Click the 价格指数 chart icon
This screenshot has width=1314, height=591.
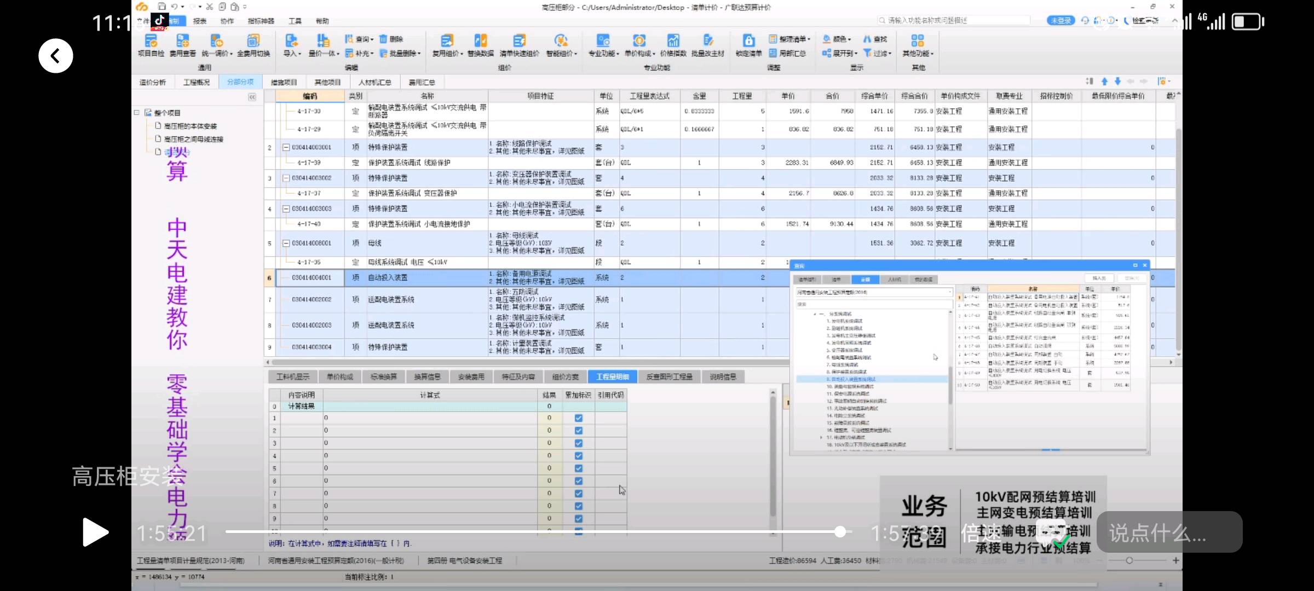673,40
